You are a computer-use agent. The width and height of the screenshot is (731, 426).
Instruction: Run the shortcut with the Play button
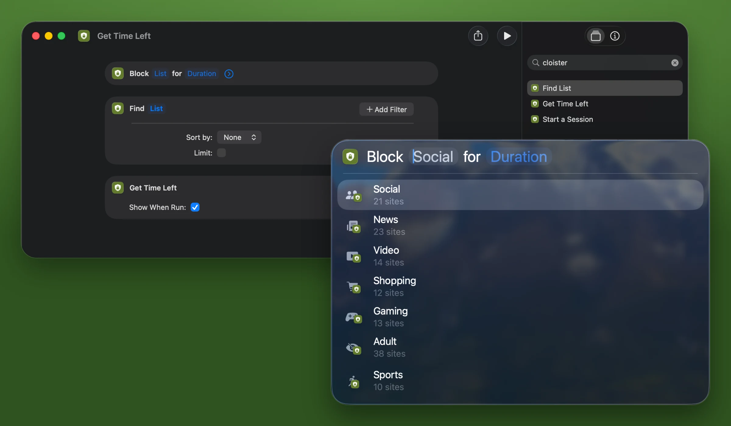[x=507, y=36]
